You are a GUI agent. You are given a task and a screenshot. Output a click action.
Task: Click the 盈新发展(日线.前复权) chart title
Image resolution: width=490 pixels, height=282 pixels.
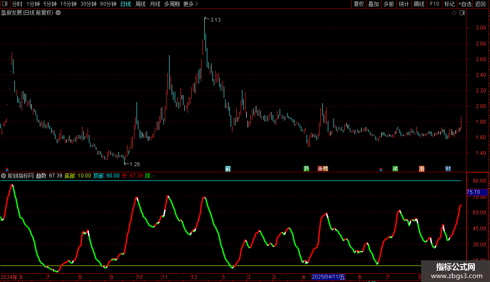point(27,13)
